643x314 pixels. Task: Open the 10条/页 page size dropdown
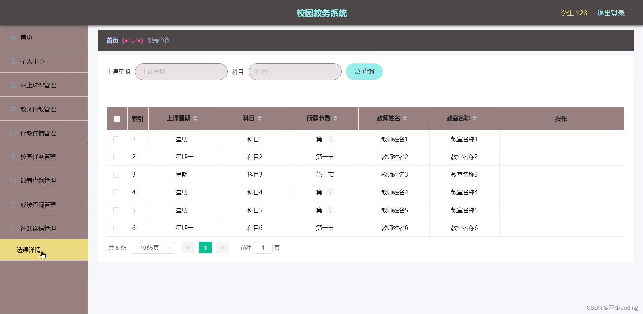(x=153, y=248)
